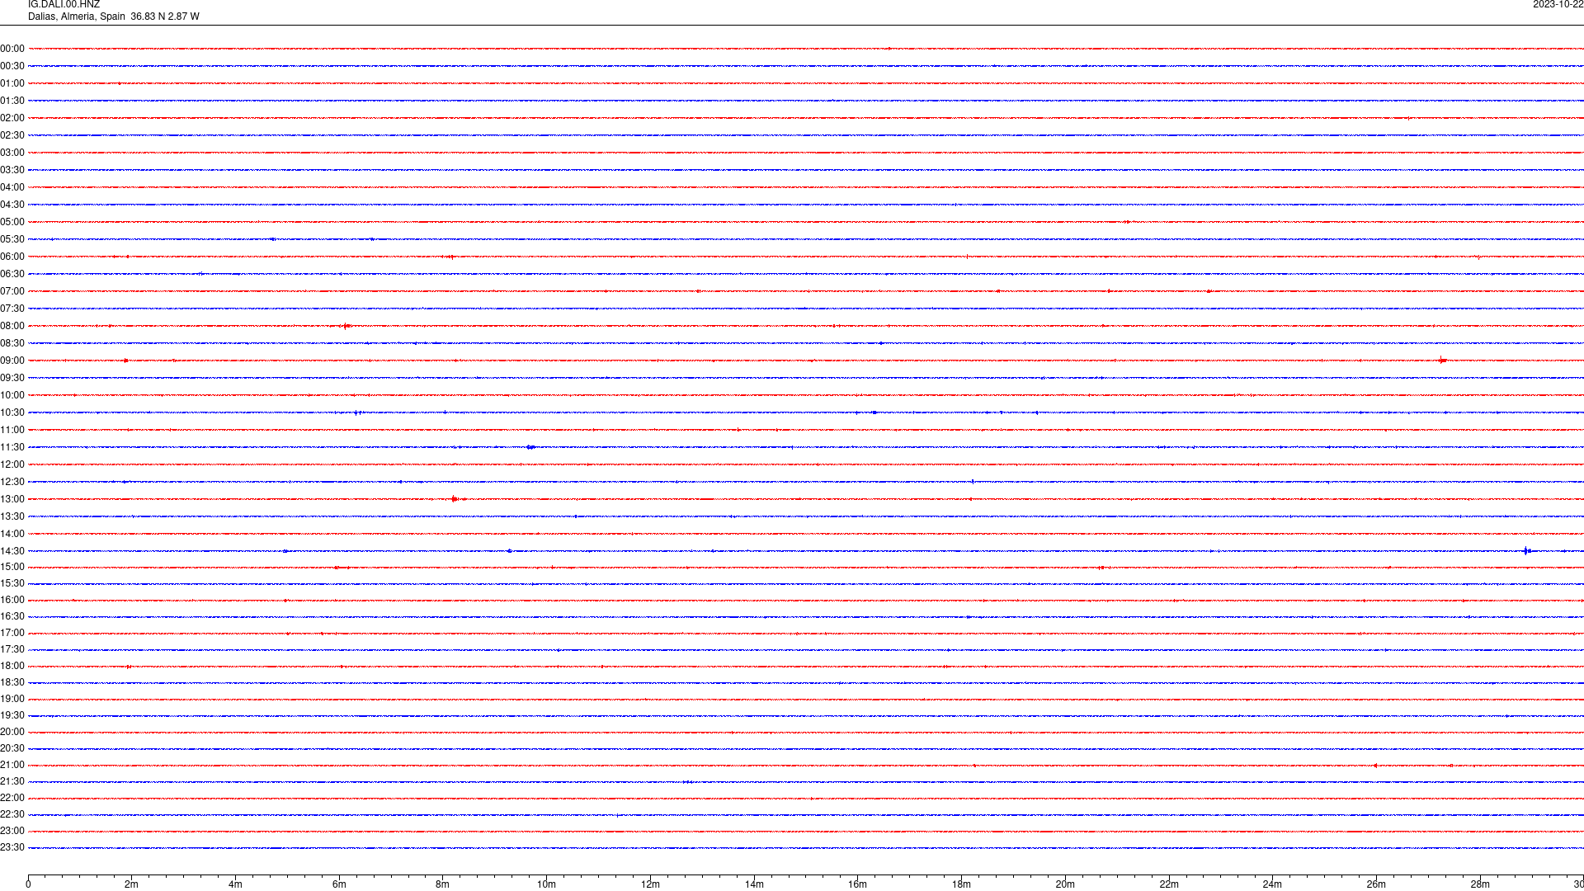This screenshot has height=891, width=1584.
Task: Select the 16:30 time row label
Action: 12,616
